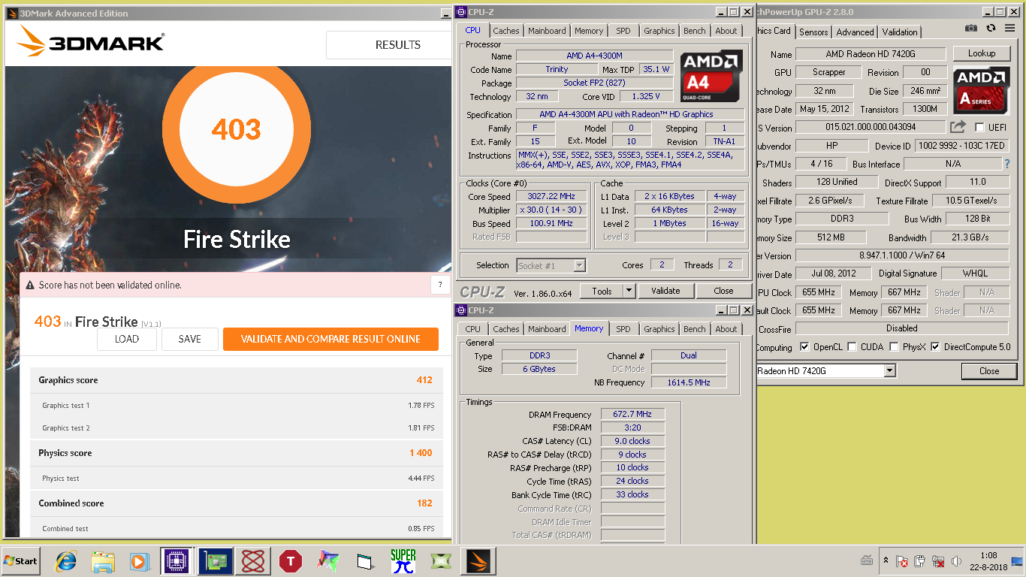Click the Close button in CPU-Z
Screen dimensions: 1026x577
723,291
